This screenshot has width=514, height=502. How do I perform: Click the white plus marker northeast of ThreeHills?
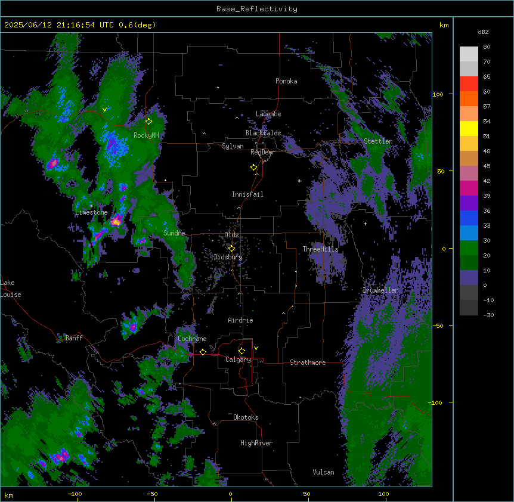[365, 224]
